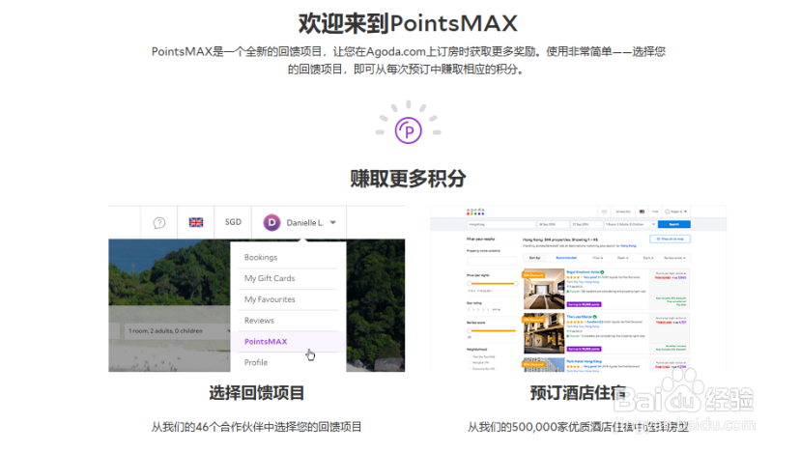The height and width of the screenshot is (452, 800).
Task: Click the first hotel room thumbnail
Action: [544, 289]
